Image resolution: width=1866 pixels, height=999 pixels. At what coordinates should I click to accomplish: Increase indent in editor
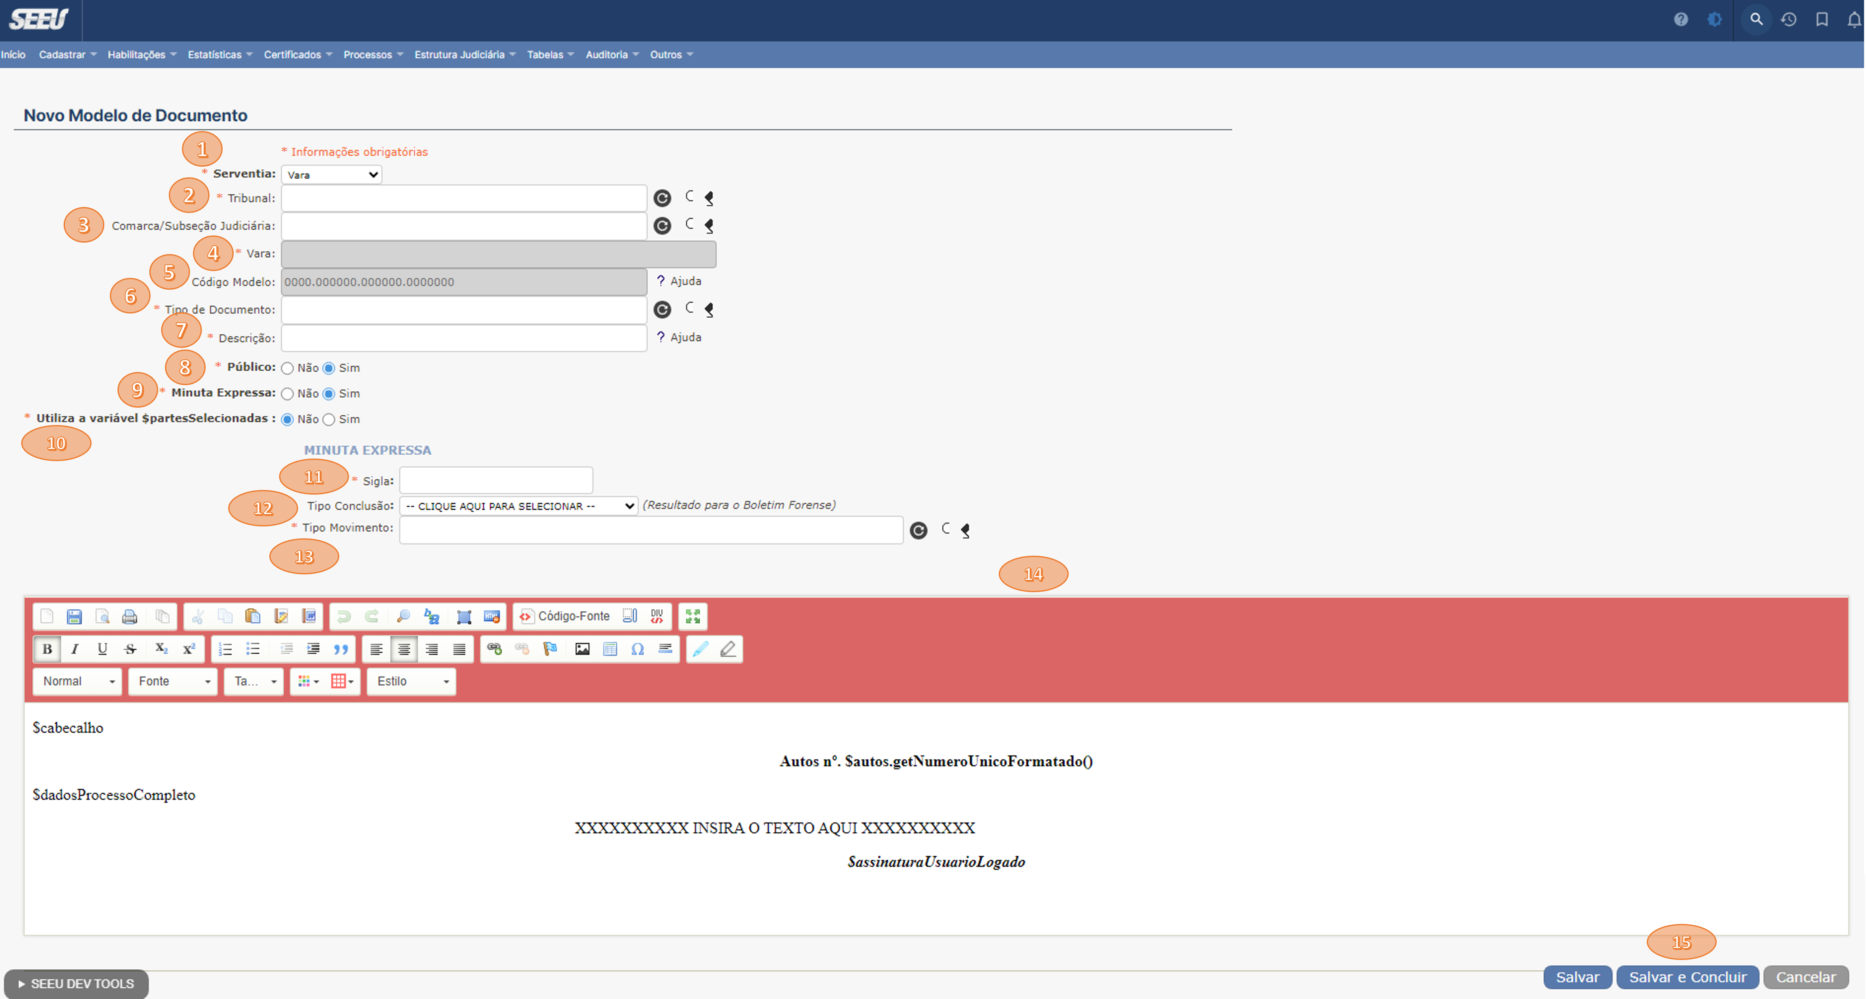313,649
